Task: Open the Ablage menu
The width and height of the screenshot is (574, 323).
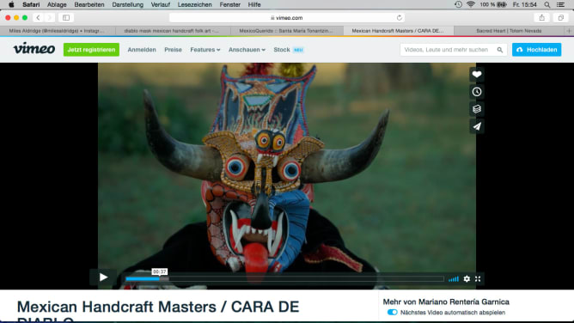Action: pyautogui.click(x=57, y=4)
